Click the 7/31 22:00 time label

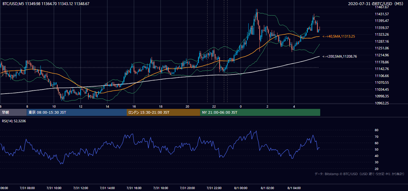214,188
